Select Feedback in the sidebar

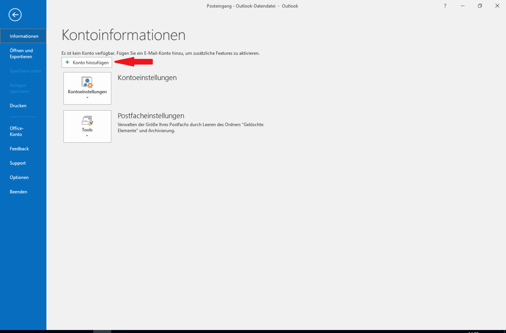19,149
